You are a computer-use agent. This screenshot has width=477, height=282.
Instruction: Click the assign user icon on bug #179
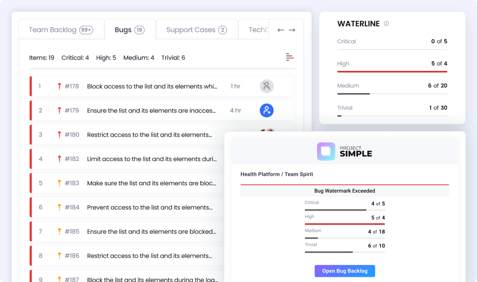pos(266,110)
